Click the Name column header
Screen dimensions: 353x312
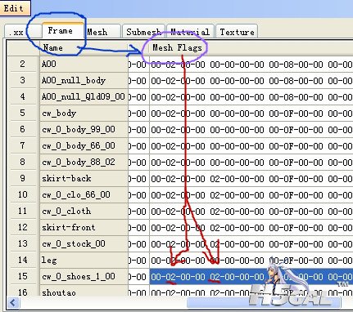(x=84, y=48)
